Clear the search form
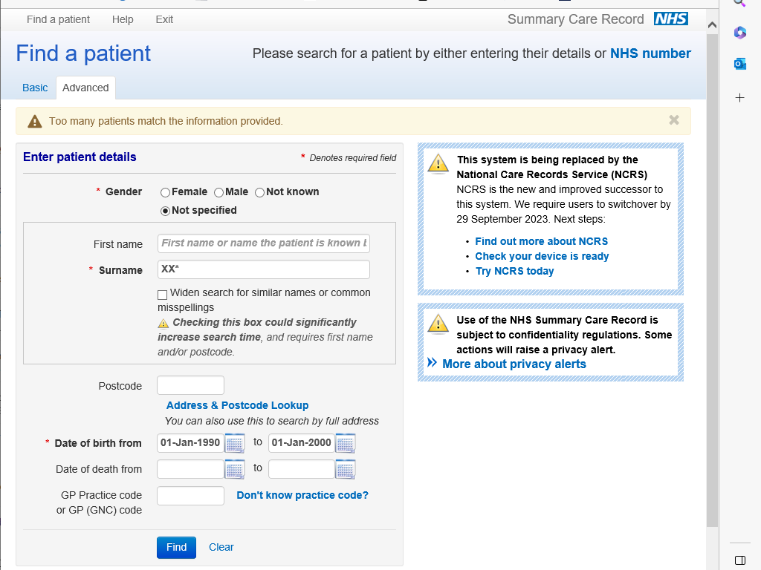 tap(221, 547)
